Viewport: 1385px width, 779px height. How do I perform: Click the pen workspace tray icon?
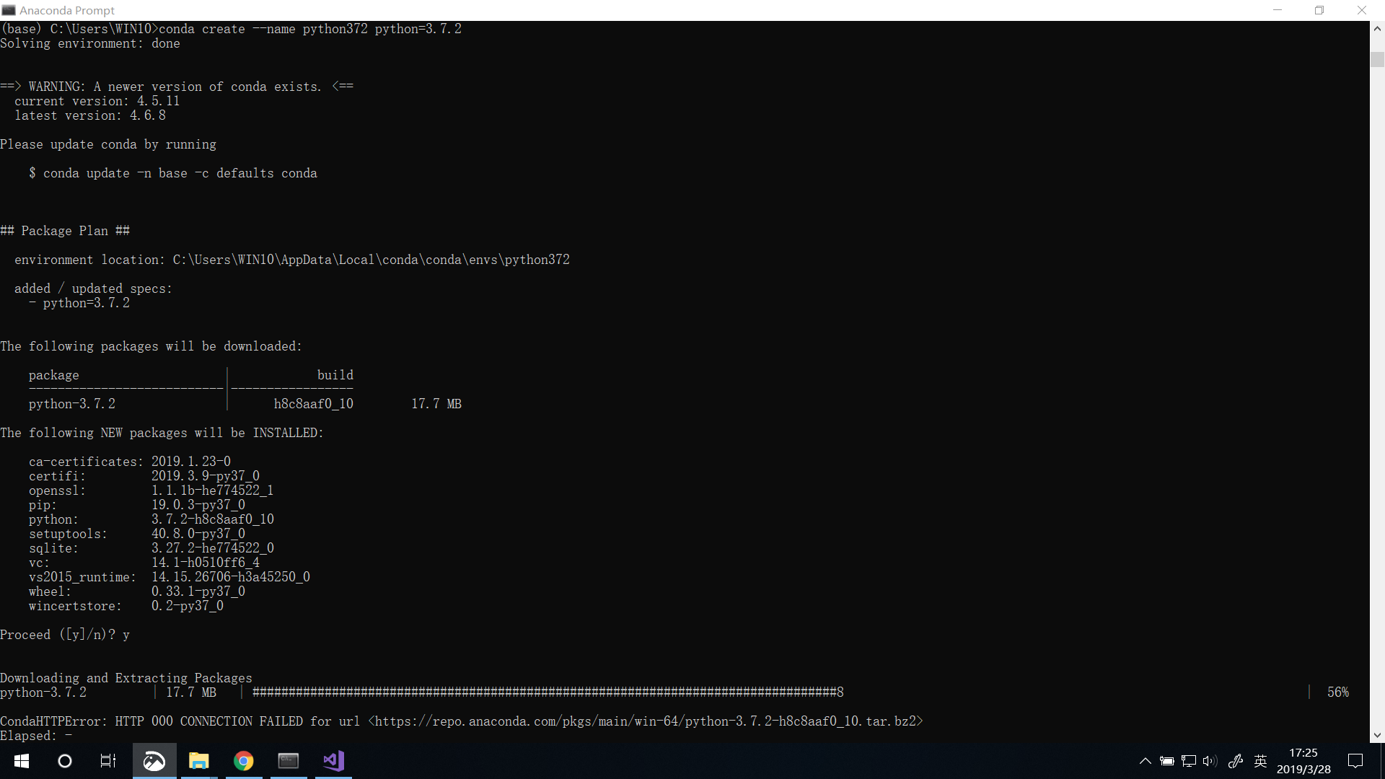click(x=1236, y=761)
